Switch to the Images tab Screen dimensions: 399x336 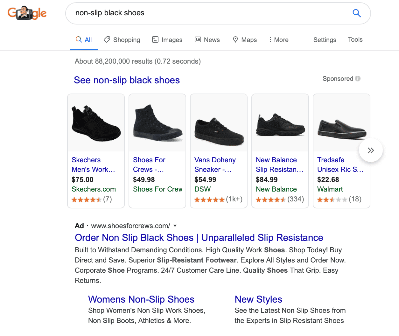[167, 40]
